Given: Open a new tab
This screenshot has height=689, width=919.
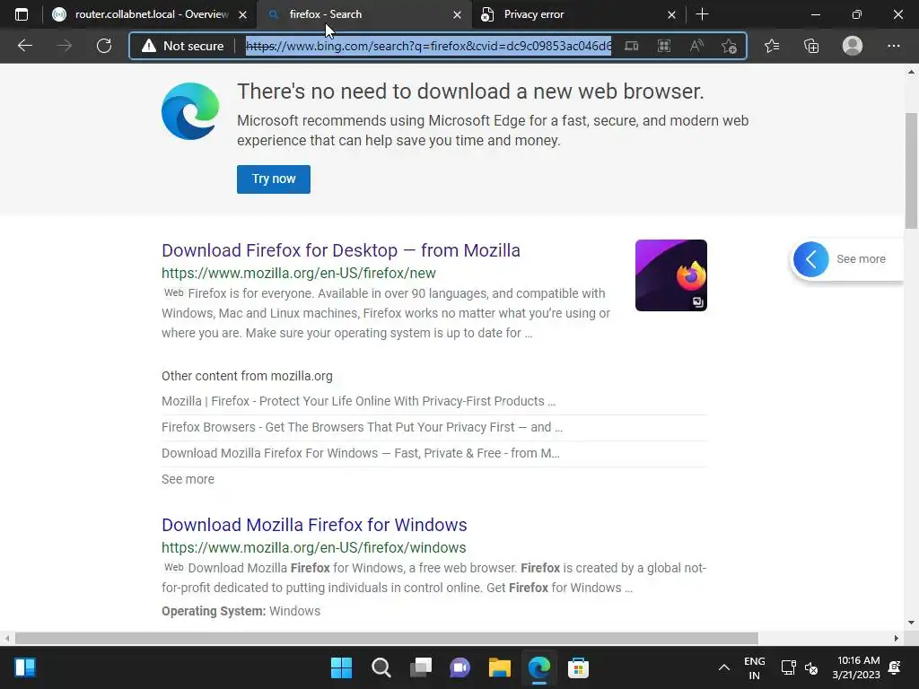Looking at the screenshot, I should (x=702, y=14).
